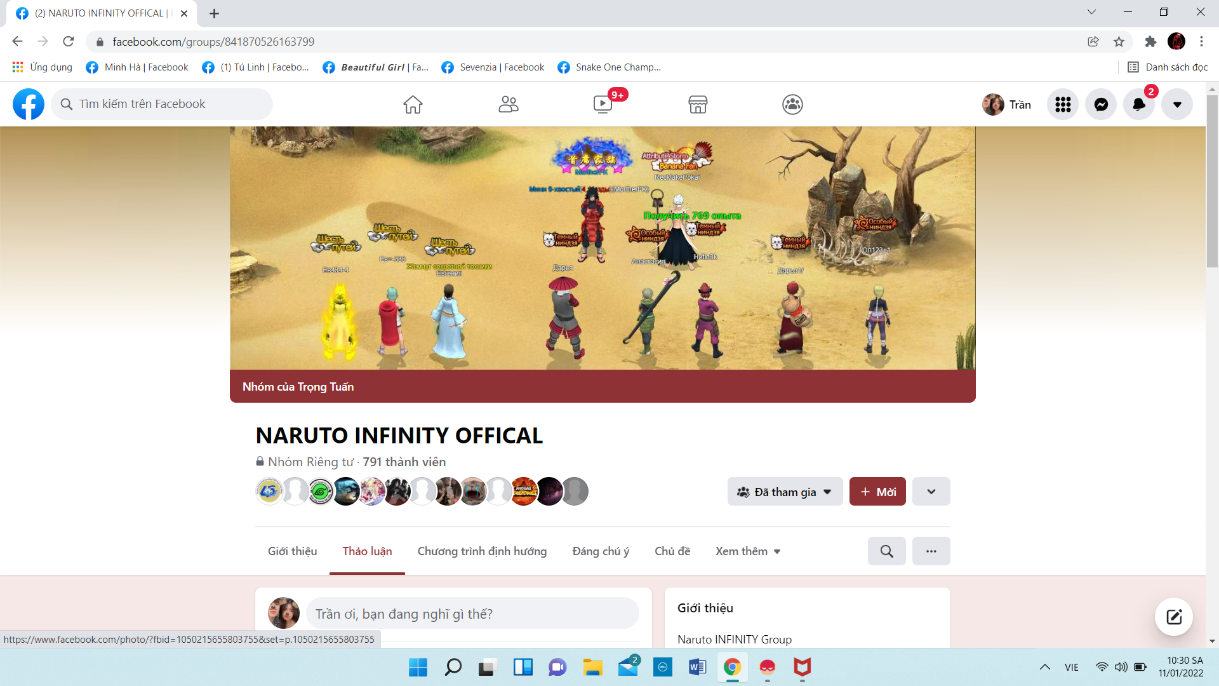
Task: Open Chrome tab search chevron
Action: point(1091,12)
